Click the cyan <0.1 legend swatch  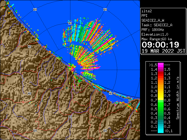pyautogui.click(x=161, y=131)
